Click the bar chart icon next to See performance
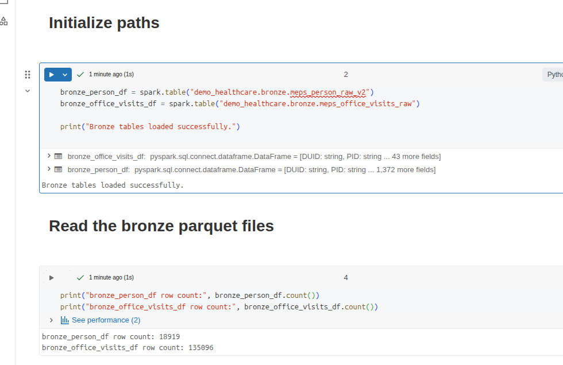563x365 pixels. point(64,320)
